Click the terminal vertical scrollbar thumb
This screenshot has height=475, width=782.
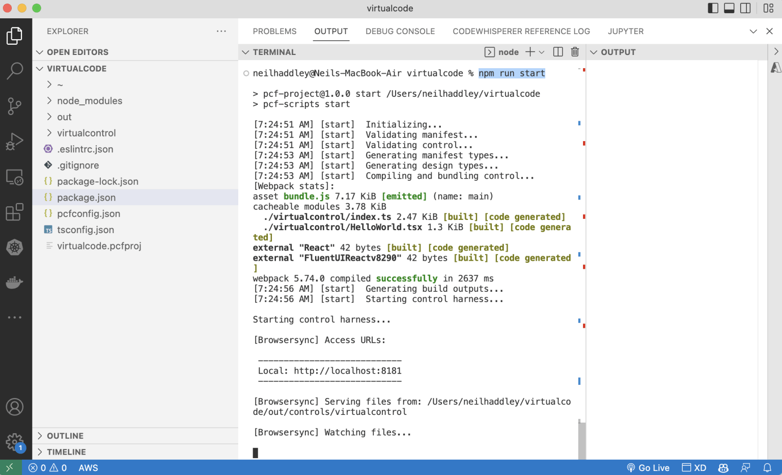pos(581,440)
